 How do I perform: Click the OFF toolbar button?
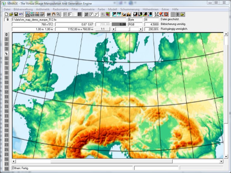49,14
